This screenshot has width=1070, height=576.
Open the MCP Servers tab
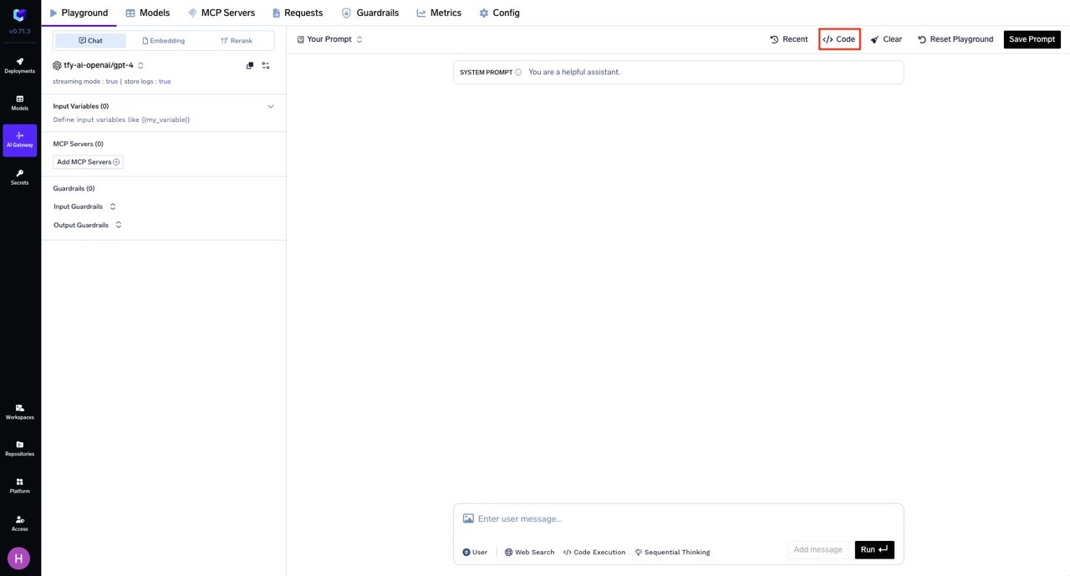click(x=222, y=13)
